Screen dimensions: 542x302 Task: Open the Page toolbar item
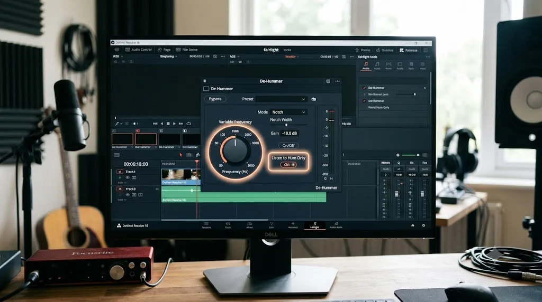point(164,50)
